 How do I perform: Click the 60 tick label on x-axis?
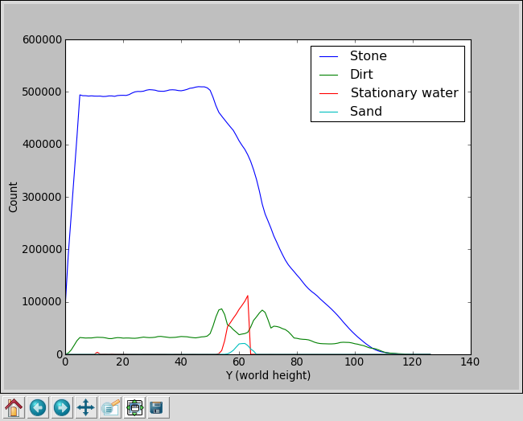(x=239, y=362)
